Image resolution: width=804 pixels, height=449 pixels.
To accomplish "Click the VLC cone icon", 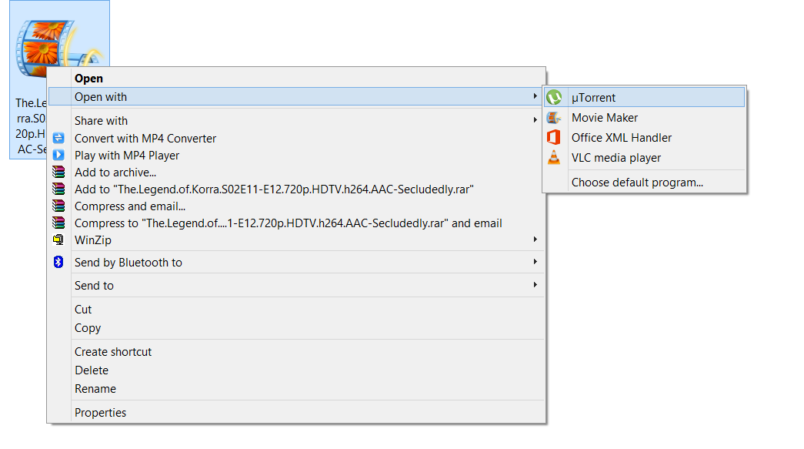I will [x=554, y=158].
